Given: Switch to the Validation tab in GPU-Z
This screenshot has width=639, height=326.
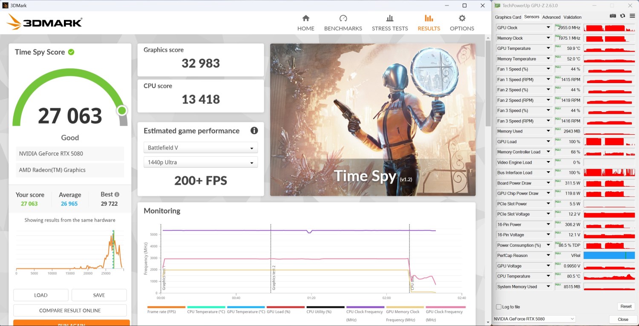Looking at the screenshot, I should pyautogui.click(x=573, y=17).
